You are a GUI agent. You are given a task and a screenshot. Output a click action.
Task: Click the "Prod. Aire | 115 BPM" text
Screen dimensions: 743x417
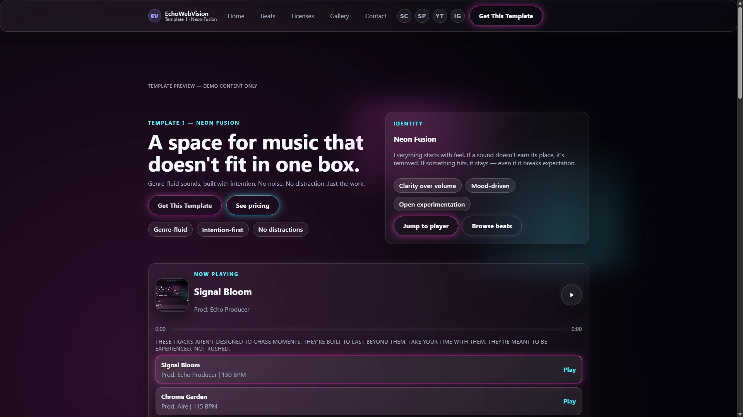coord(189,406)
